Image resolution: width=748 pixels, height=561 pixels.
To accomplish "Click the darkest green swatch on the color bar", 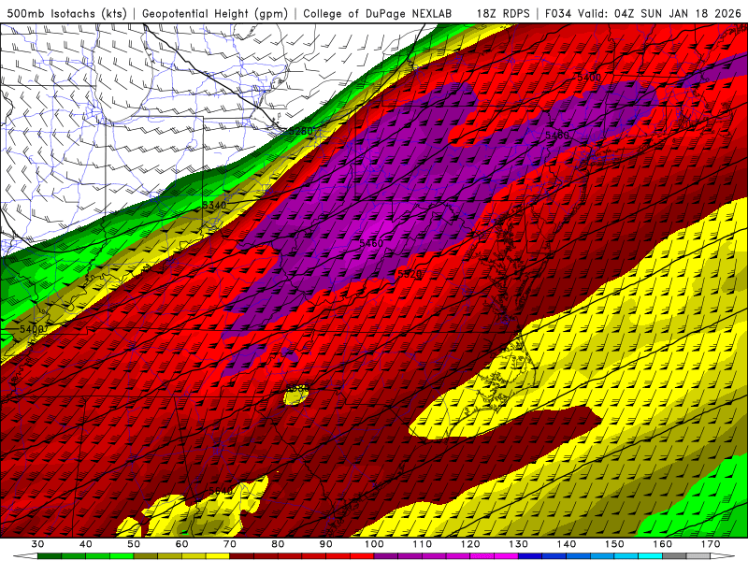I will pyautogui.click(x=50, y=557).
